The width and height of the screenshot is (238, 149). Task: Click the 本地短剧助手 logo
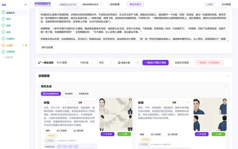[x=43, y=4]
